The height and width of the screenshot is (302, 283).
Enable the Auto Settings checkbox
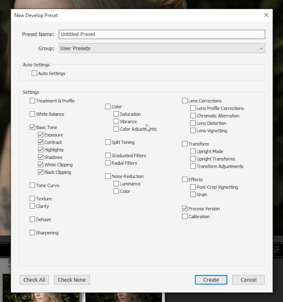coord(34,73)
